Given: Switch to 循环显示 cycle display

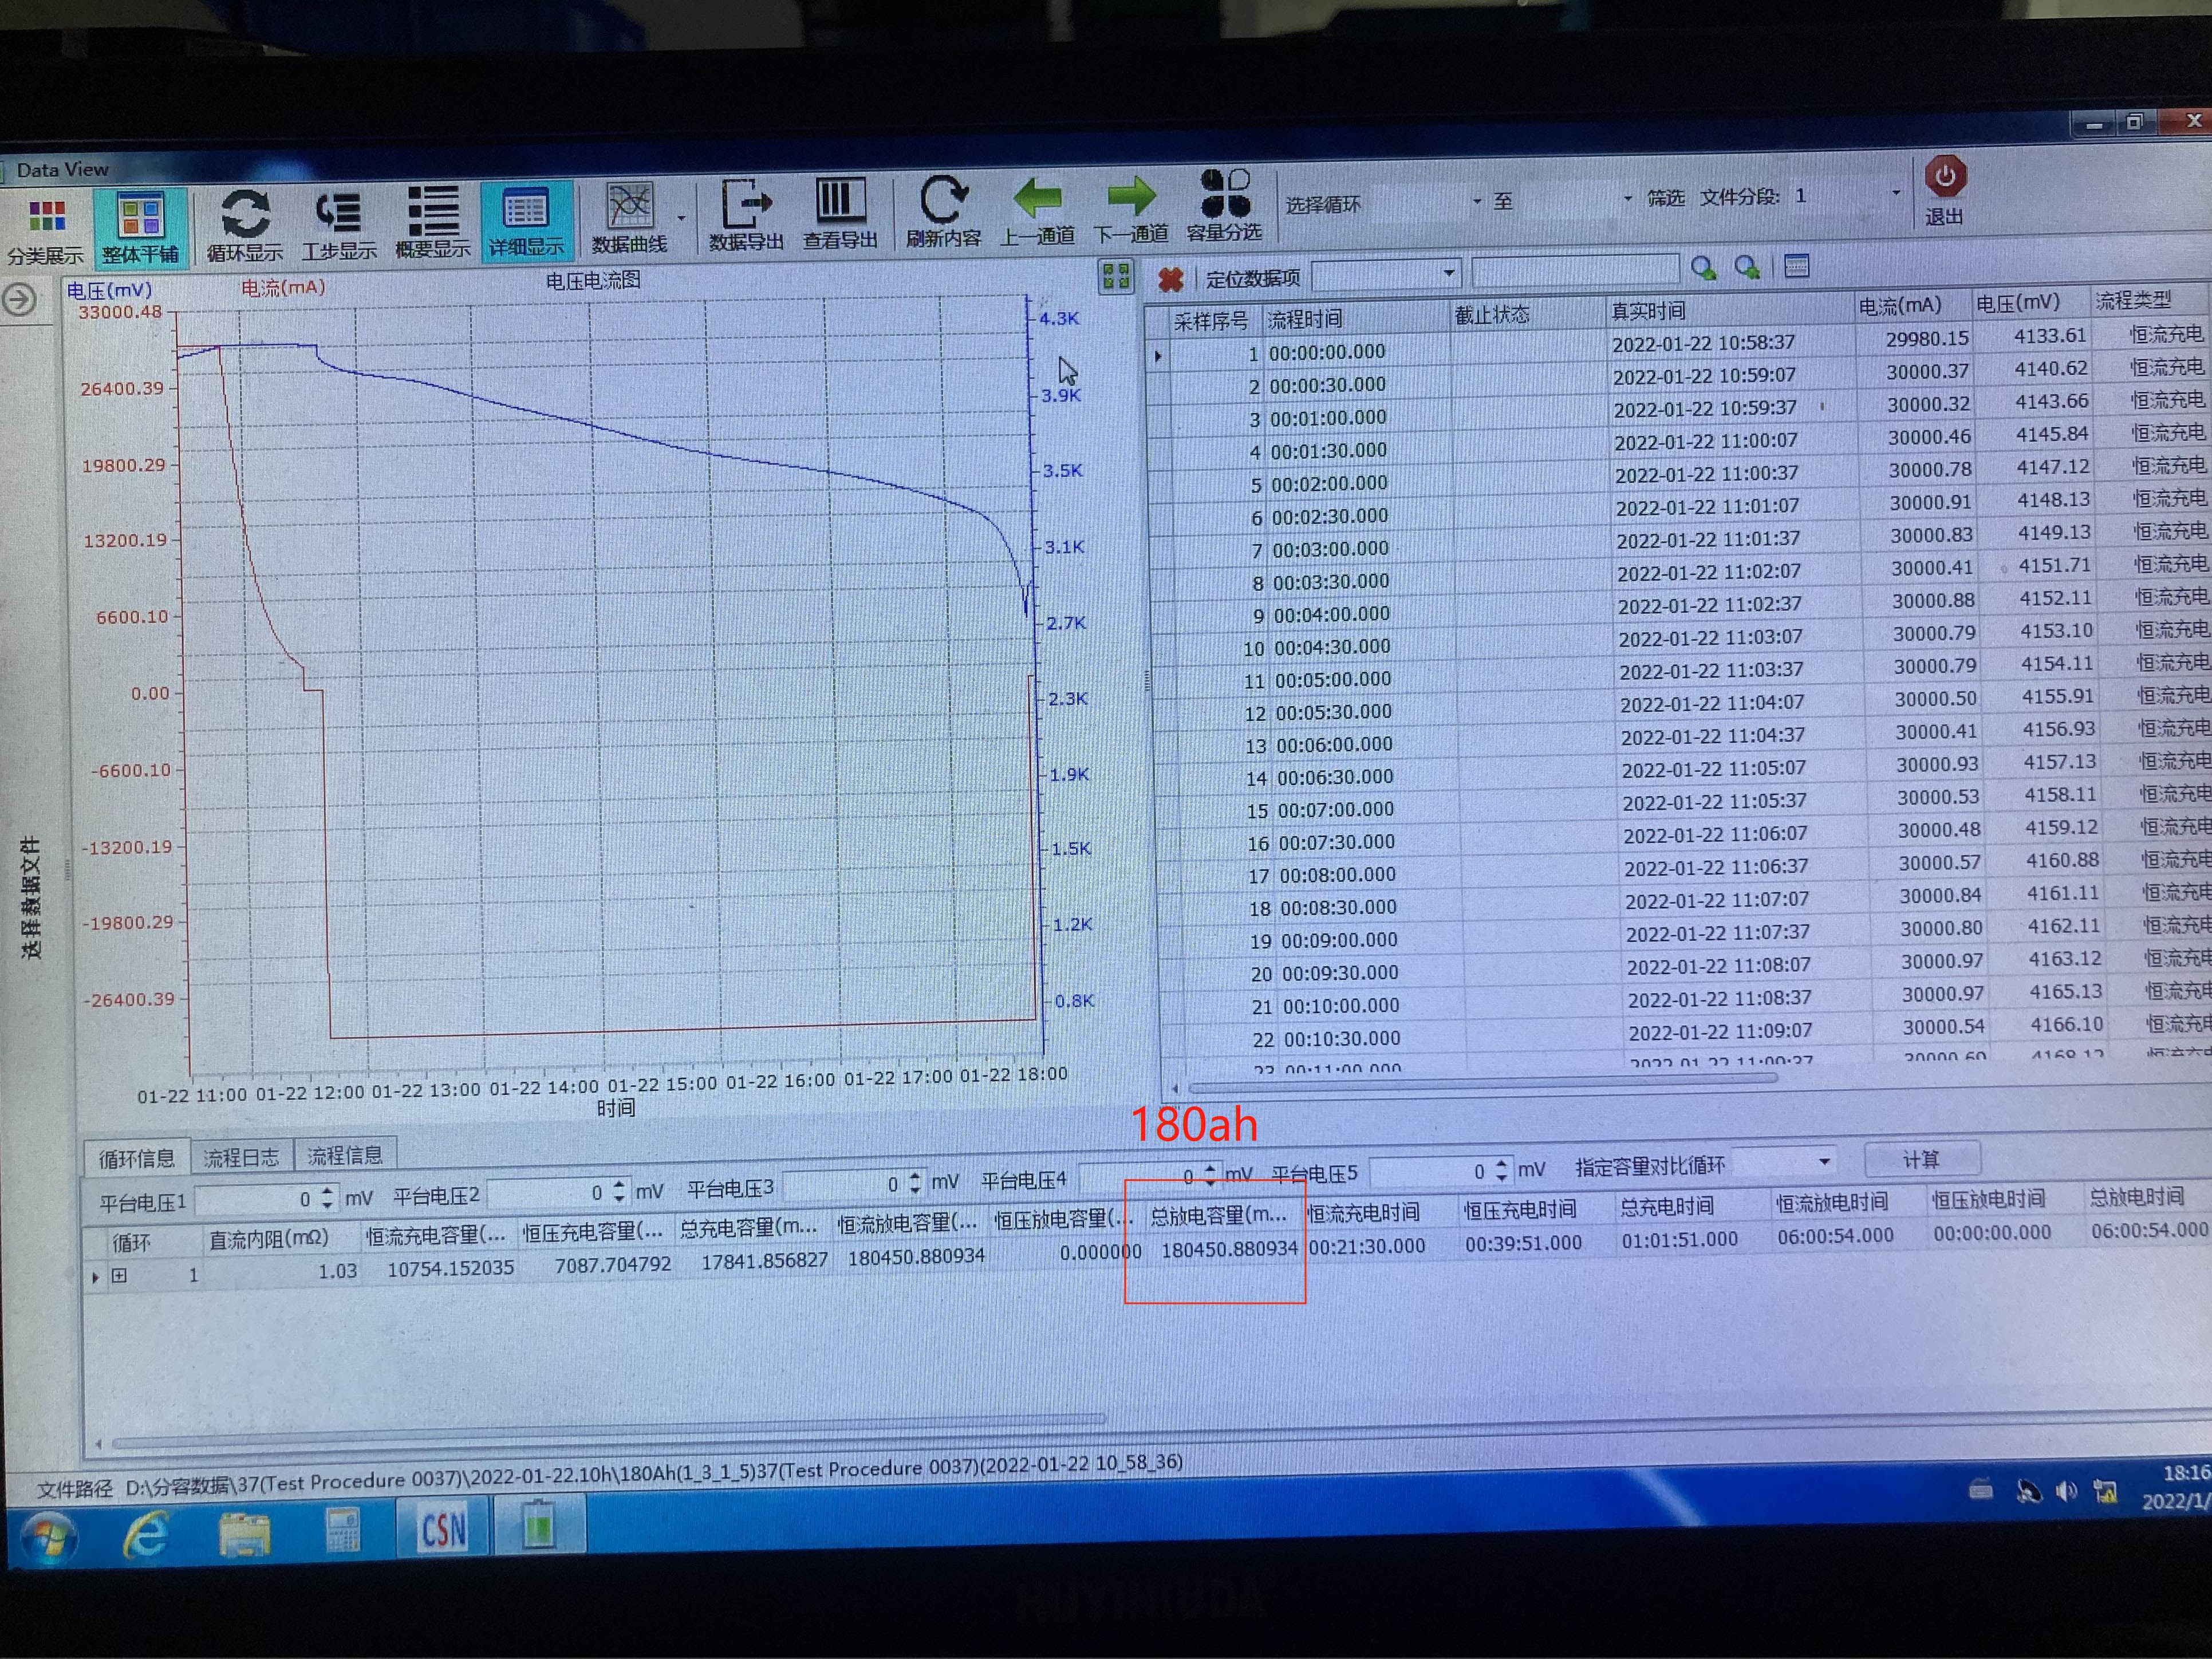Looking at the screenshot, I should point(245,226).
